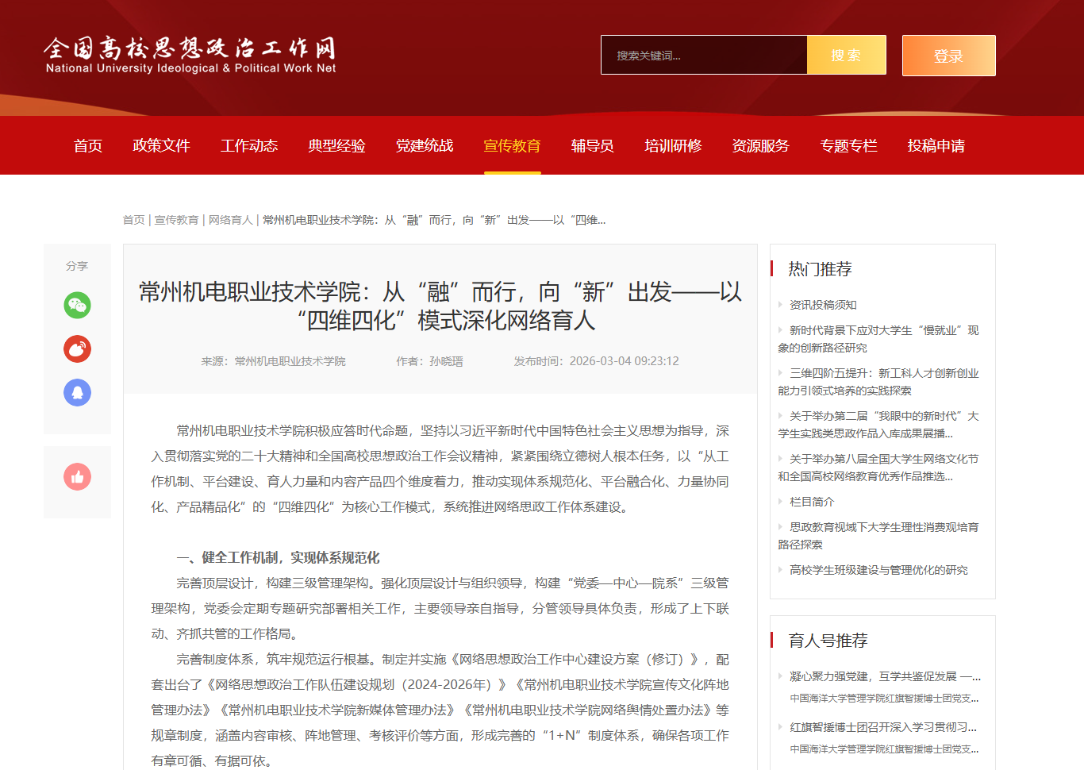Go to 辅导员 navigation section
Image resolution: width=1084 pixels, height=770 pixels.
pyautogui.click(x=592, y=146)
